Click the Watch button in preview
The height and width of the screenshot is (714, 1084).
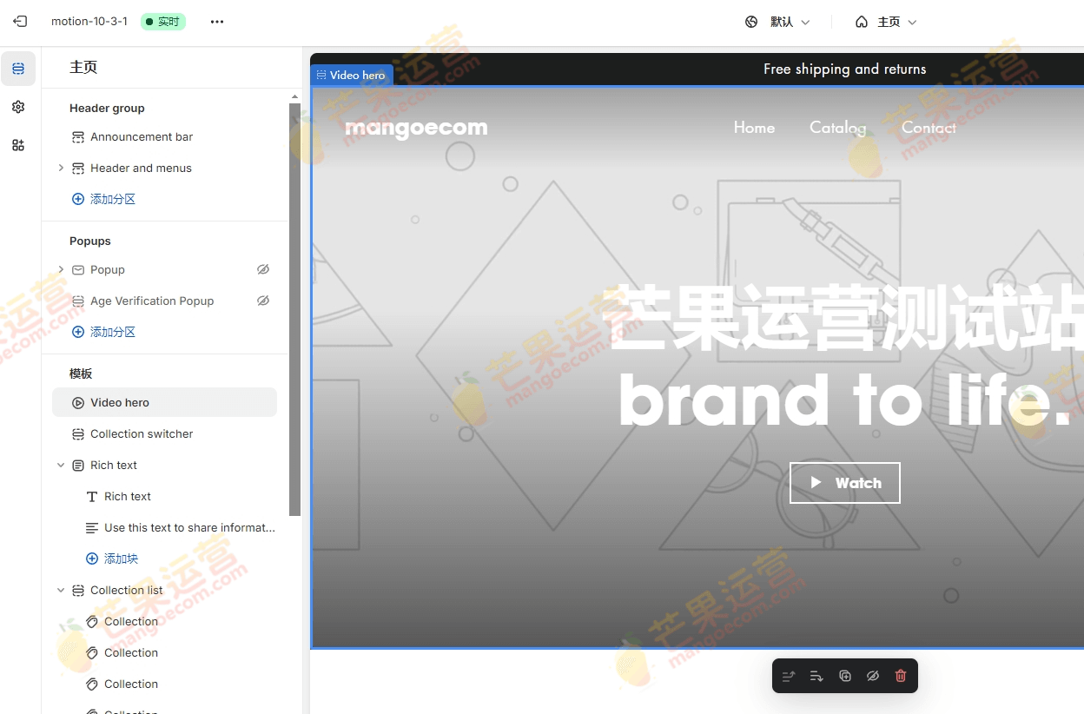coord(845,483)
